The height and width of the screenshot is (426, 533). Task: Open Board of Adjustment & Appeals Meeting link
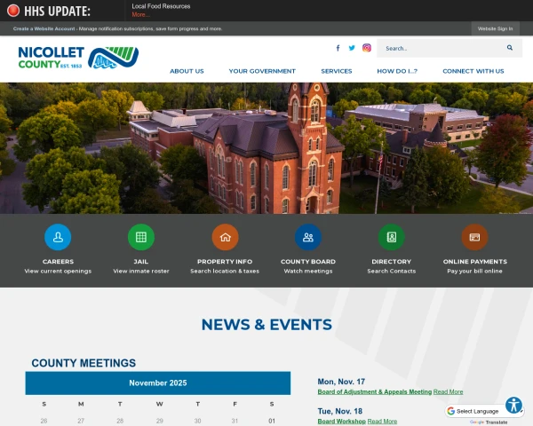pyautogui.click(x=374, y=391)
